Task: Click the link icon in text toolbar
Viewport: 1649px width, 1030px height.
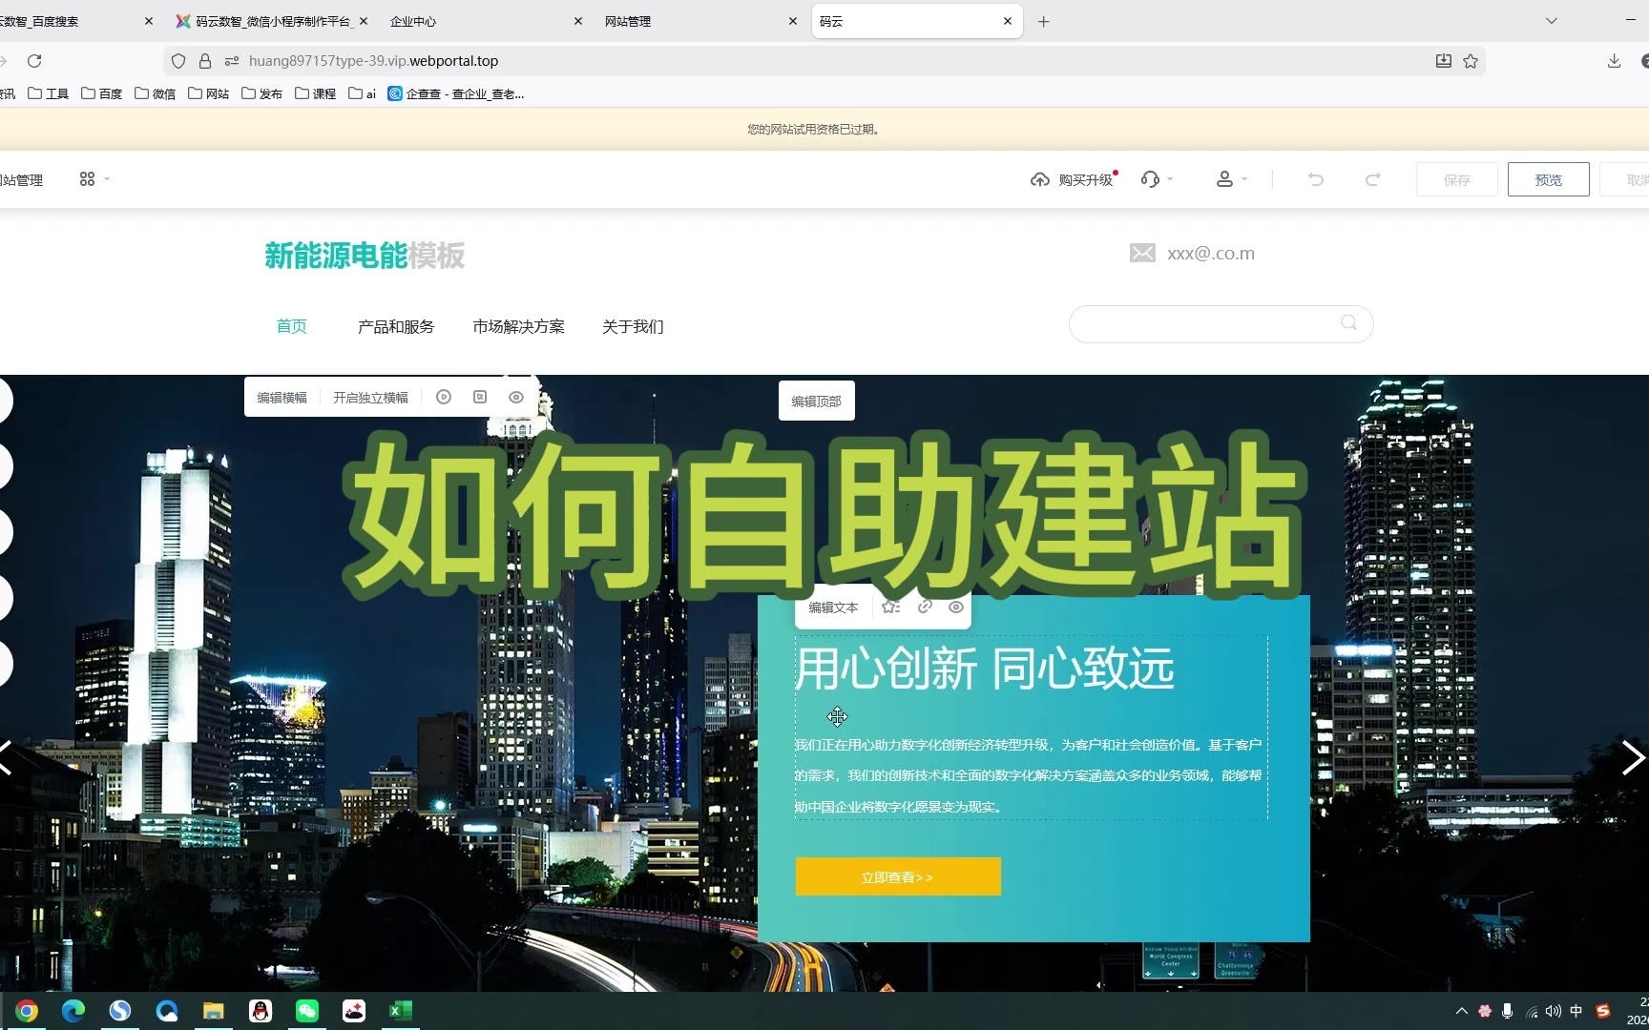Action: (924, 608)
